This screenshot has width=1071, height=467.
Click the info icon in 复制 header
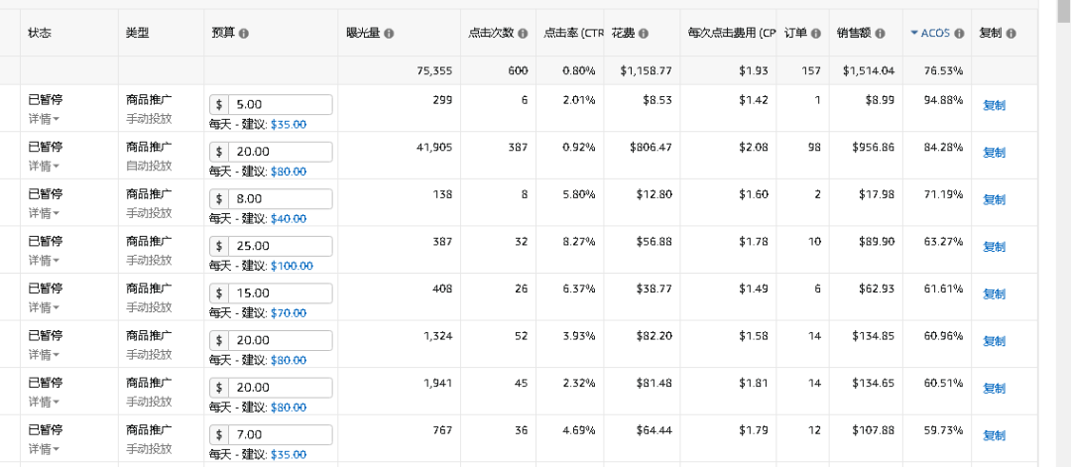pyautogui.click(x=1011, y=34)
